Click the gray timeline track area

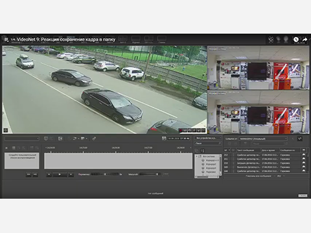[x=118, y=161]
